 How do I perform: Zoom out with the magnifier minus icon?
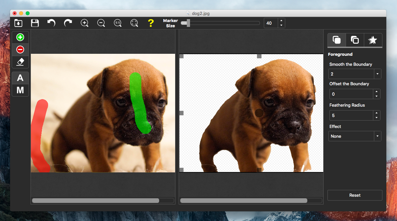[x=101, y=23]
